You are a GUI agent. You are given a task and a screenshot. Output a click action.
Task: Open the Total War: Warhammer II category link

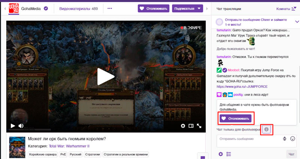pyautogui.click(x=69, y=146)
